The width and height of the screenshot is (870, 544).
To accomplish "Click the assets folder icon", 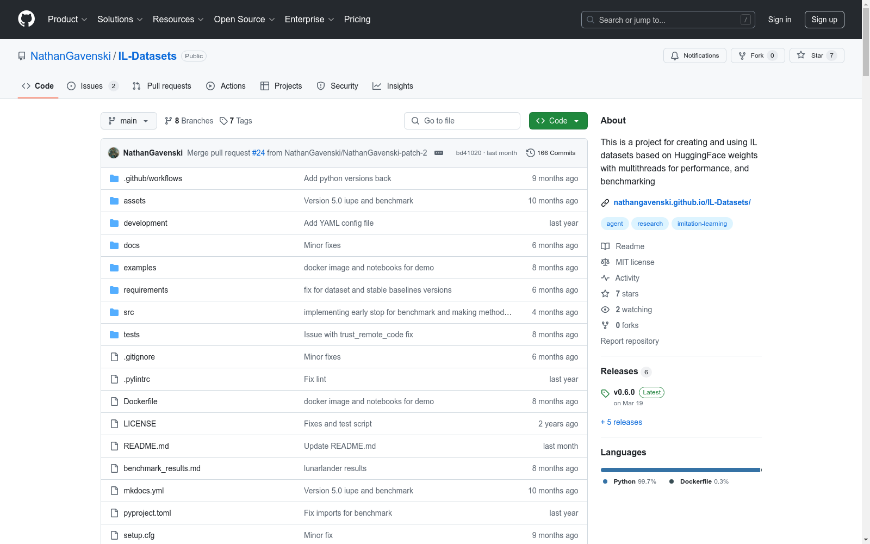I will (x=114, y=201).
